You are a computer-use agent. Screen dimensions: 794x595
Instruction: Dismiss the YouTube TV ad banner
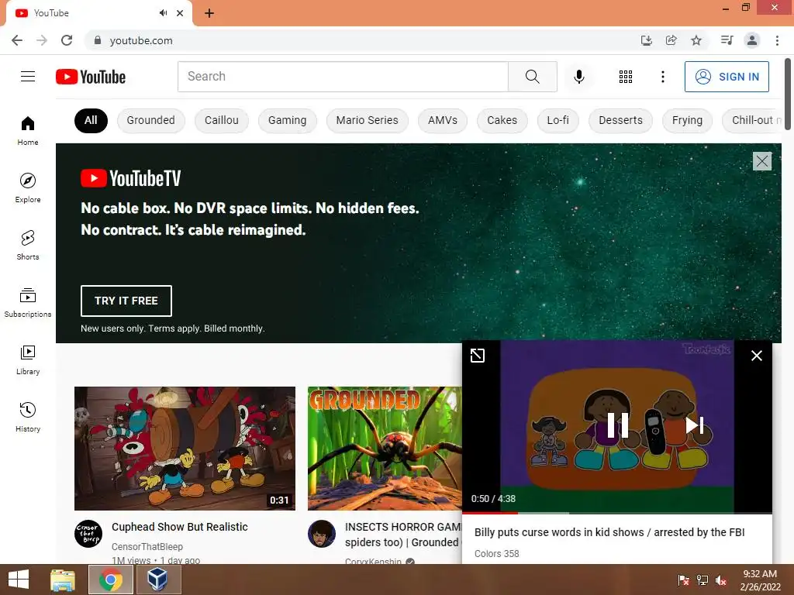[x=761, y=161]
